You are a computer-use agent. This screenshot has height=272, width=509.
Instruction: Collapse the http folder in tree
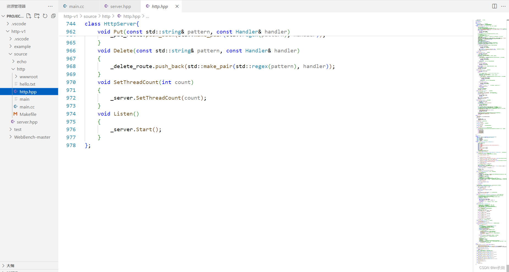coord(13,69)
